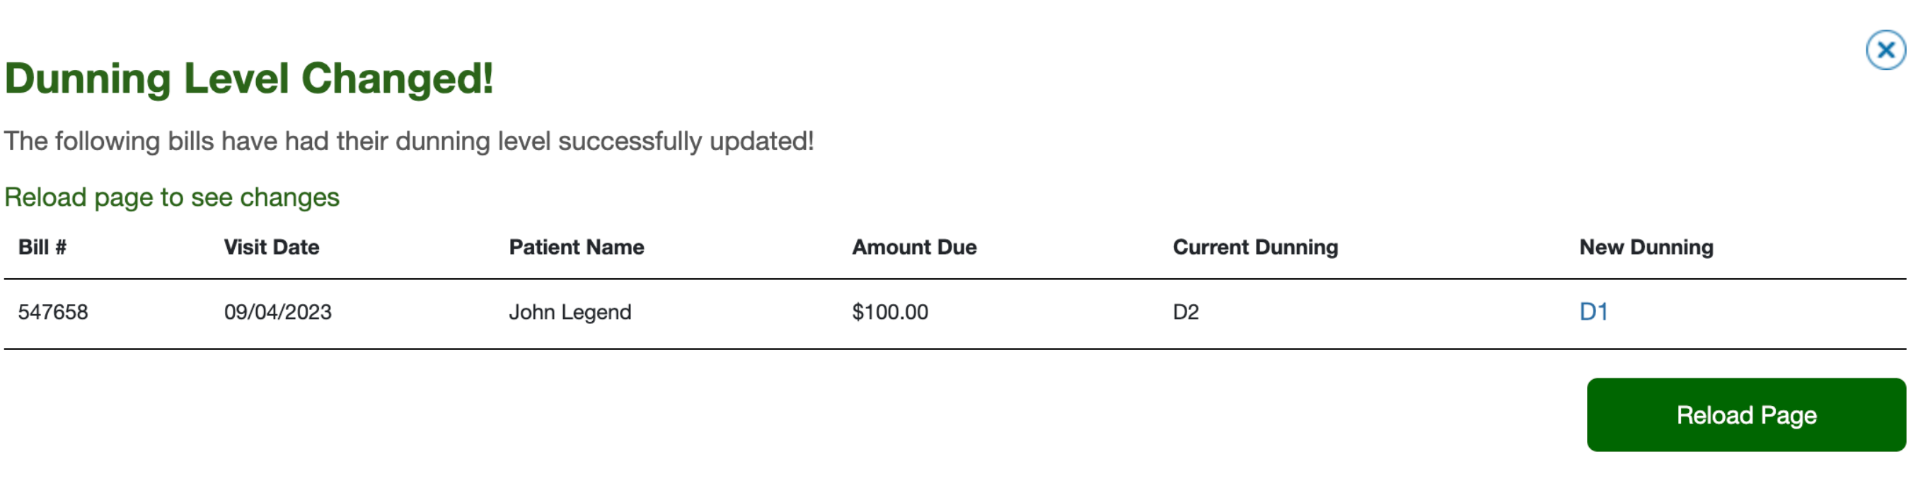Click the New Dunning column header
Viewport: 1923px width, 488px height.
(x=1646, y=247)
